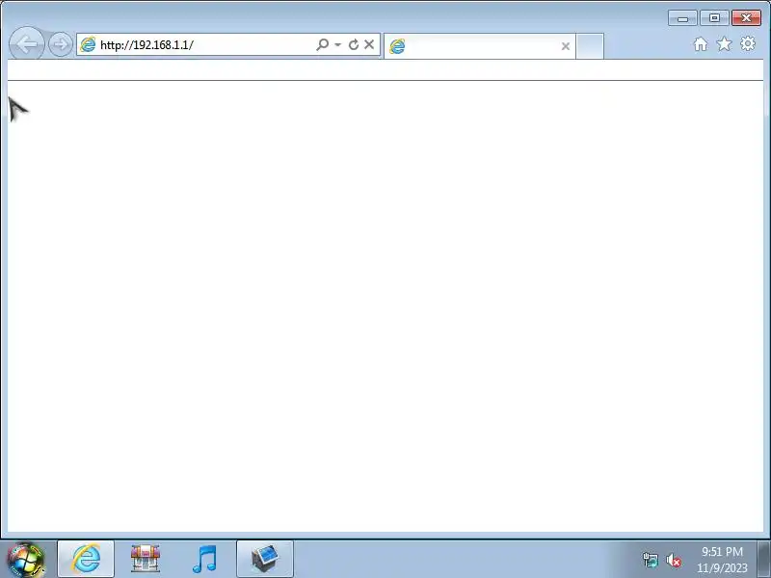Viewport: 771px width, 578px height.
Task: Click the network status tray icon
Action: 650,560
